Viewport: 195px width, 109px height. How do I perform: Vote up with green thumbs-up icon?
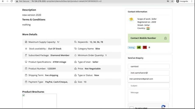pyautogui.click(x=139, y=47)
